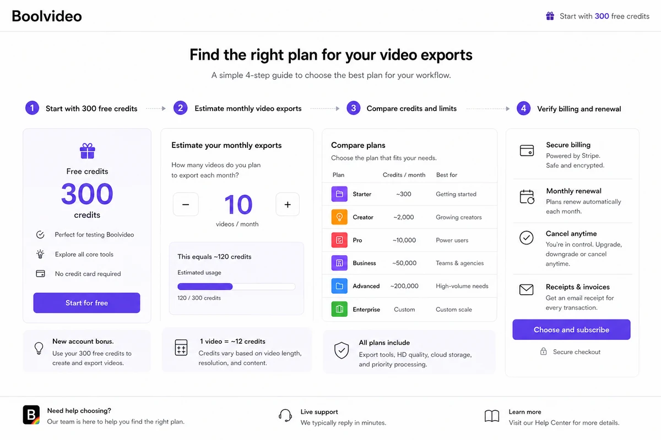661x440 pixels.
Task: Click the calculator icon beside 1 video = ~12 credits
Action: coord(181,347)
